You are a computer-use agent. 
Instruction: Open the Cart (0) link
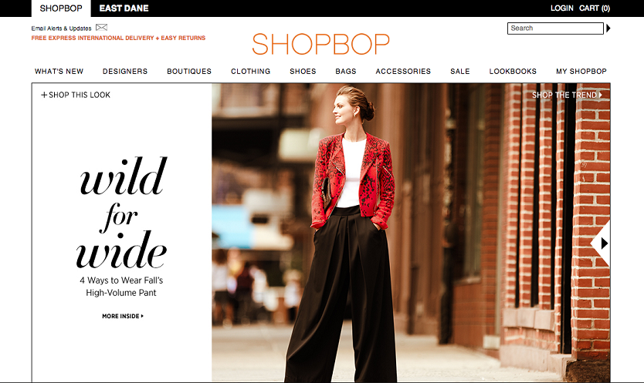pyautogui.click(x=595, y=8)
